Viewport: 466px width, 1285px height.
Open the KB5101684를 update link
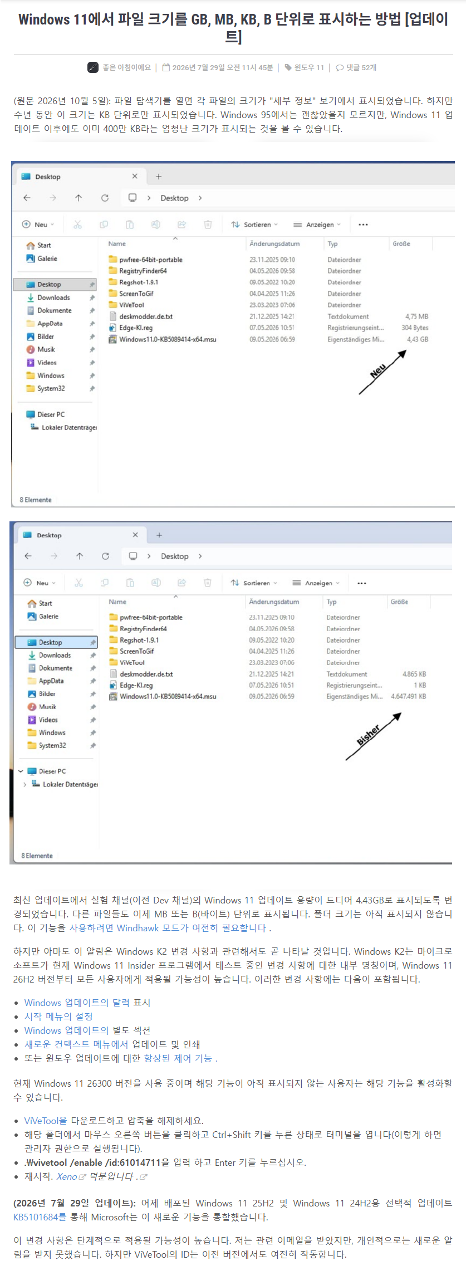coord(40,1217)
